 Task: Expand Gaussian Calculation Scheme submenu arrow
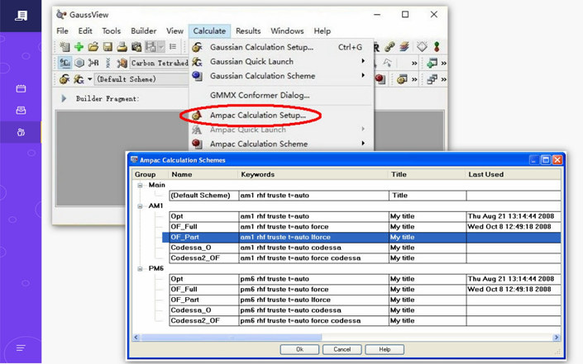[363, 75]
